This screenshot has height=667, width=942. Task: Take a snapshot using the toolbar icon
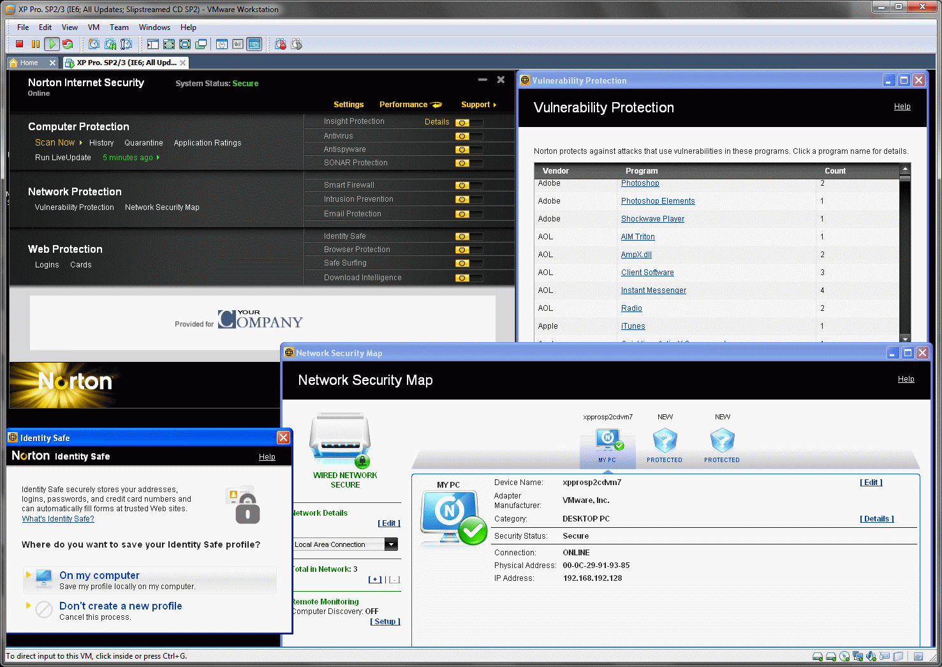point(94,44)
